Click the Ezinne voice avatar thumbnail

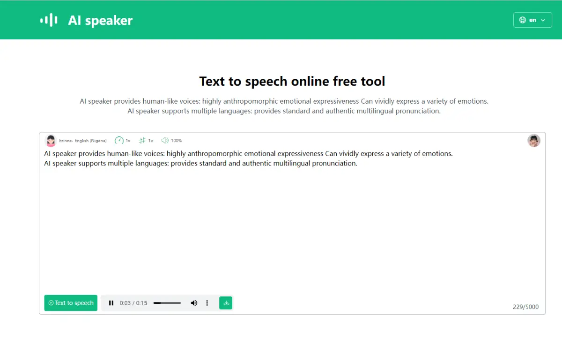[x=51, y=140]
